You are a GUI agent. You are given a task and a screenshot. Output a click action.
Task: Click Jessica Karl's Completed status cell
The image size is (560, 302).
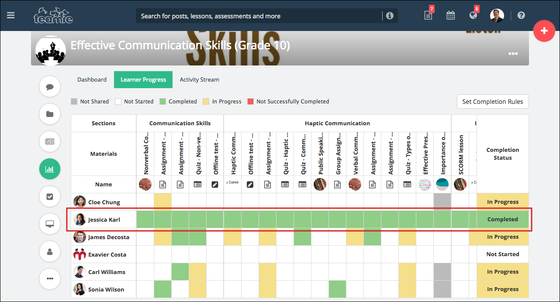(502, 220)
